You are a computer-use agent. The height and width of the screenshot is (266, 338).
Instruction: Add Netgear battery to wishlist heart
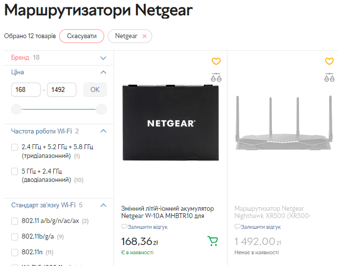[216, 61]
